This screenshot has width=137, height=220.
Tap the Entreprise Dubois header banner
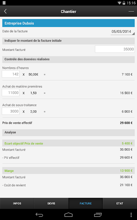[x=68, y=23]
